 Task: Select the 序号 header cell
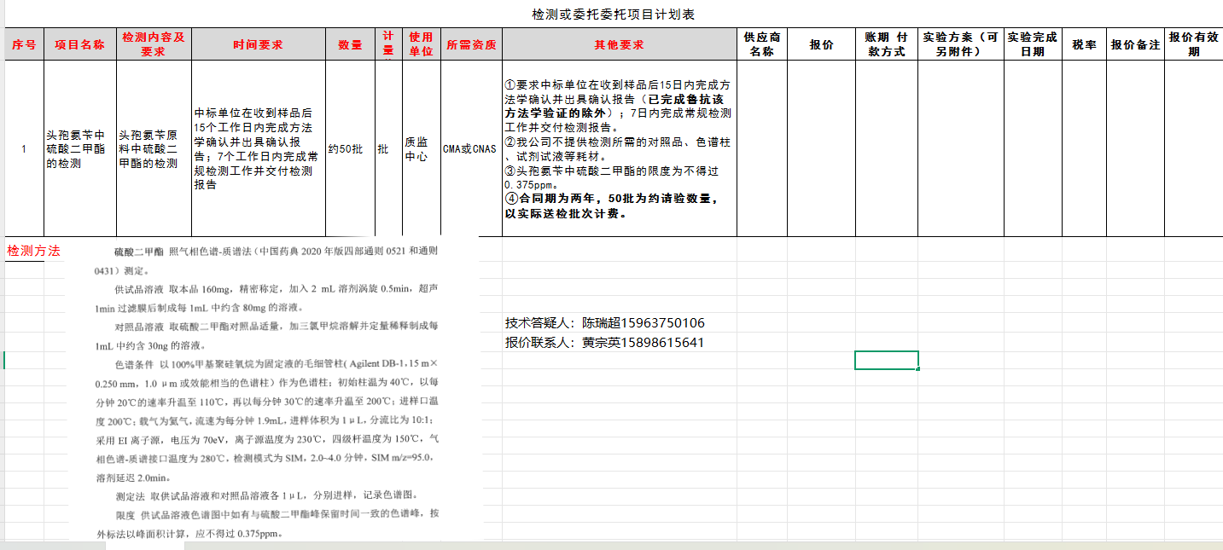[24, 44]
